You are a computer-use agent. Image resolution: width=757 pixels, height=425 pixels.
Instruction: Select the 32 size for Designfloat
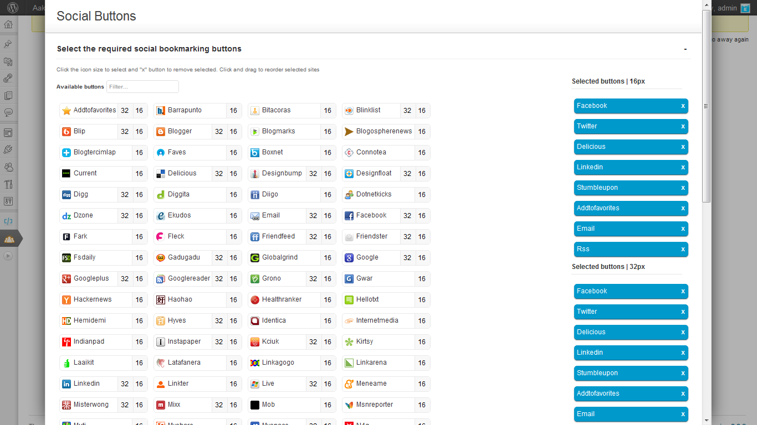click(x=407, y=174)
